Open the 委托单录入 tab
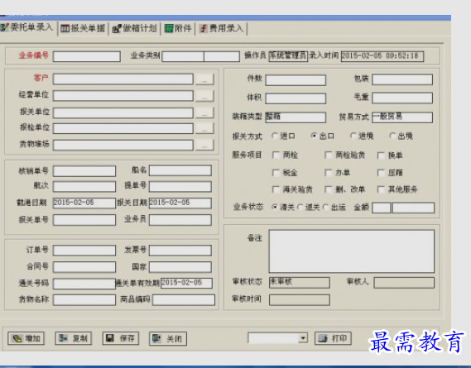 tap(27, 28)
